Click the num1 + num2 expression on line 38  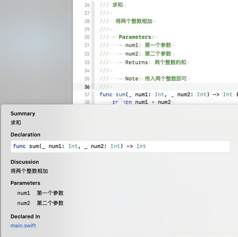(153, 102)
